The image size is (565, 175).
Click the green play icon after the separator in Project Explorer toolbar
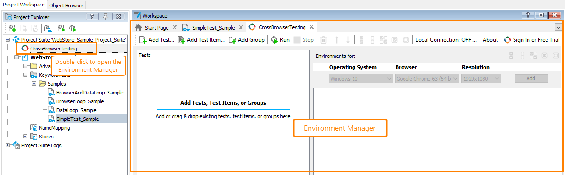click(x=61, y=28)
